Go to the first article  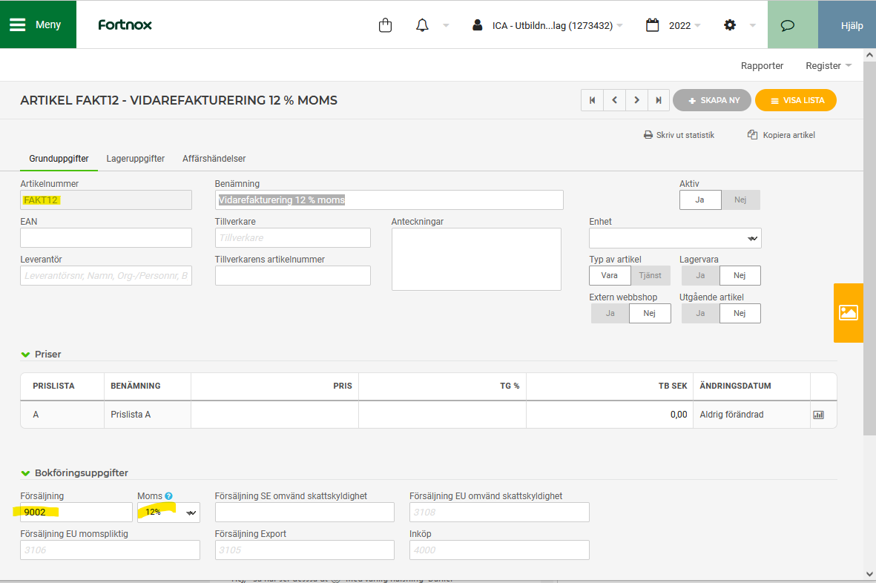click(x=592, y=101)
